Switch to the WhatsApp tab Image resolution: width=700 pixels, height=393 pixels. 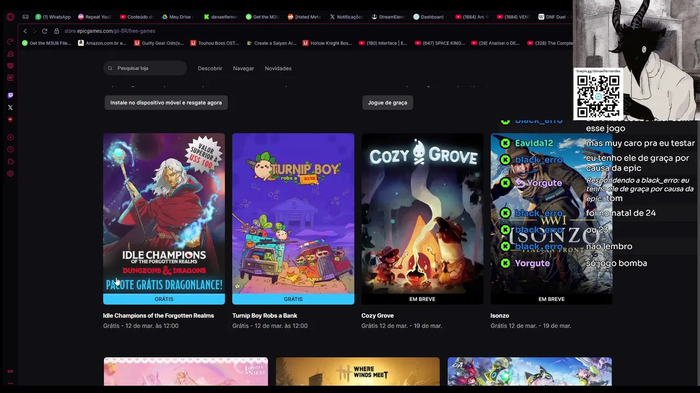coord(53,17)
